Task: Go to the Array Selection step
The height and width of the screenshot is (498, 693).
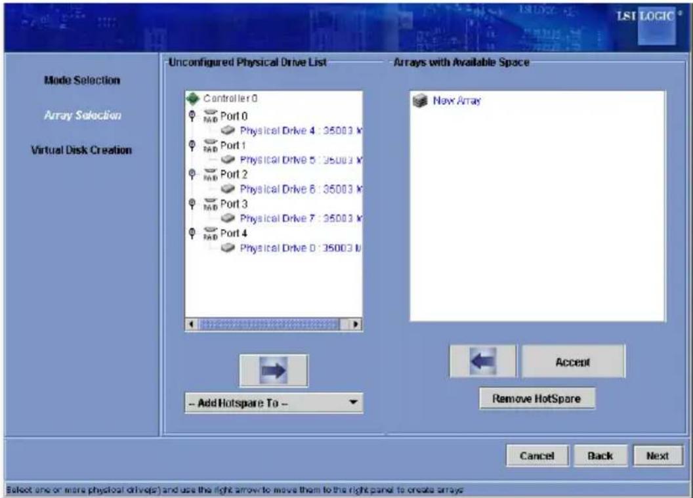Action: [x=83, y=115]
